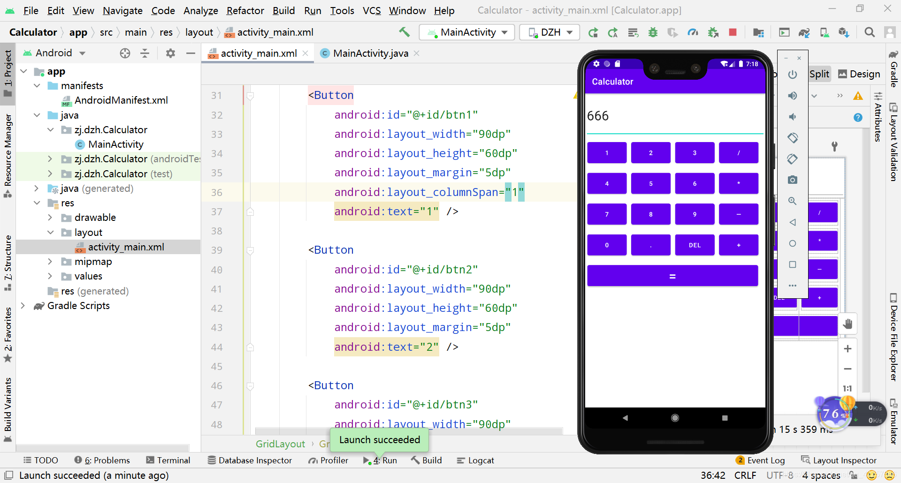
Task: Click the Debug app bug icon
Action: (653, 32)
